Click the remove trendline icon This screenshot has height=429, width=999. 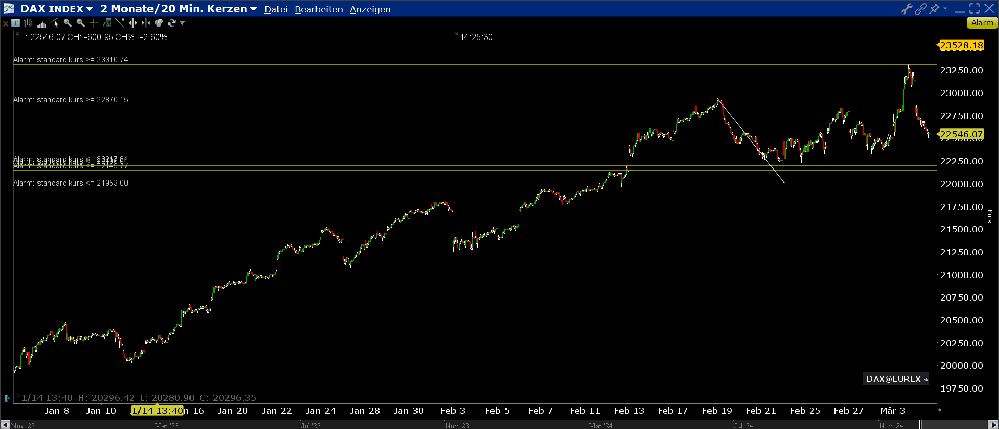click(x=120, y=23)
